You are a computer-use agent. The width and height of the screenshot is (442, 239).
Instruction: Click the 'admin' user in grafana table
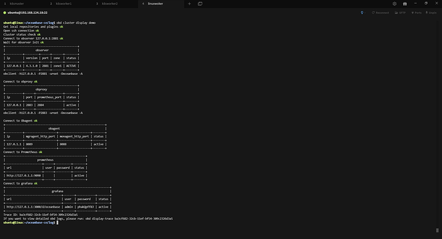[69, 207]
